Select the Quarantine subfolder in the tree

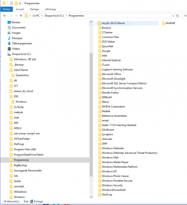(22, 75)
